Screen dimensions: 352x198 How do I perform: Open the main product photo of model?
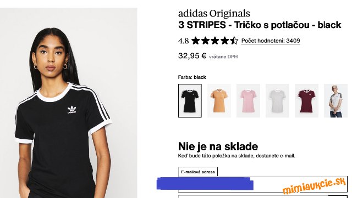pos(68,103)
